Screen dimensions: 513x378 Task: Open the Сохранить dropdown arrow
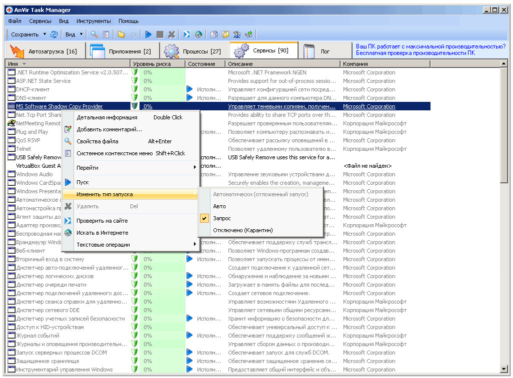point(44,34)
